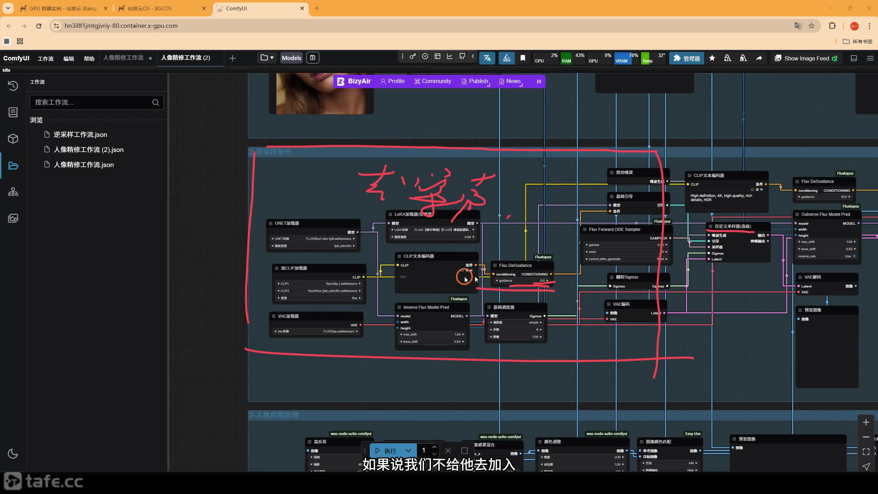
Task: Open the folder dropdown in top bar
Action: 267,58
